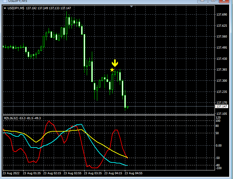Click the high price 137.149 in the header
Viewport: 233px width, 179px height.
43,8
